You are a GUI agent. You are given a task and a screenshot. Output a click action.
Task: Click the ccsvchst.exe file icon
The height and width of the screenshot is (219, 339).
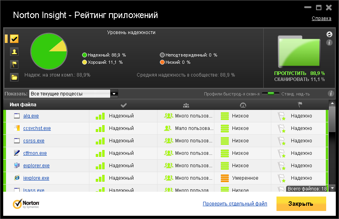click(17, 128)
